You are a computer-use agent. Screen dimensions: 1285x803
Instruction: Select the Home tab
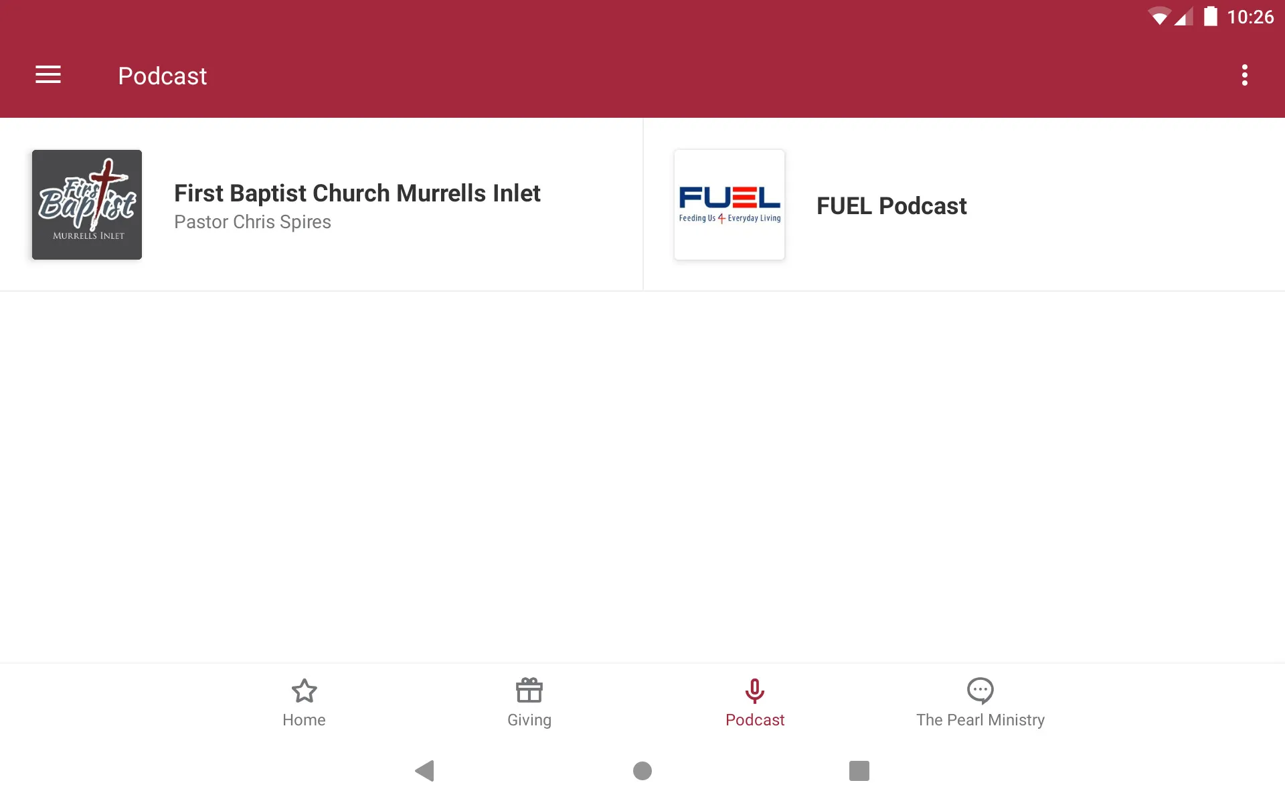(x=303, y=702)
